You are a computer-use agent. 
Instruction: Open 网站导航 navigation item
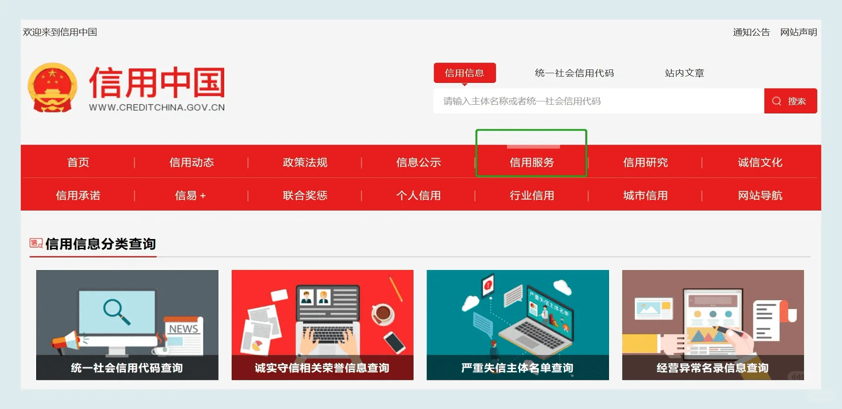click(760, 195)
